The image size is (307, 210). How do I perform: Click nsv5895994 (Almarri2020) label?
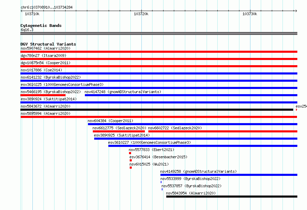click(46, 113)
